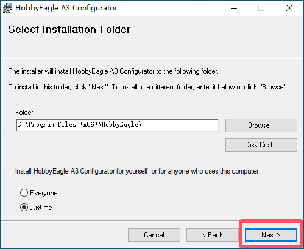Image resolution: width=304 pixels, height=249 pixels.
Task: Open the Browse... folder dialog
Action: 261,125
